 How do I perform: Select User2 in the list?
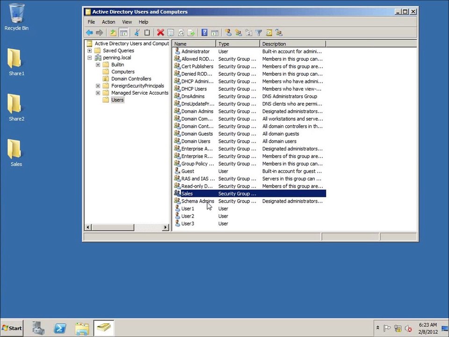(x=250, y=216)
